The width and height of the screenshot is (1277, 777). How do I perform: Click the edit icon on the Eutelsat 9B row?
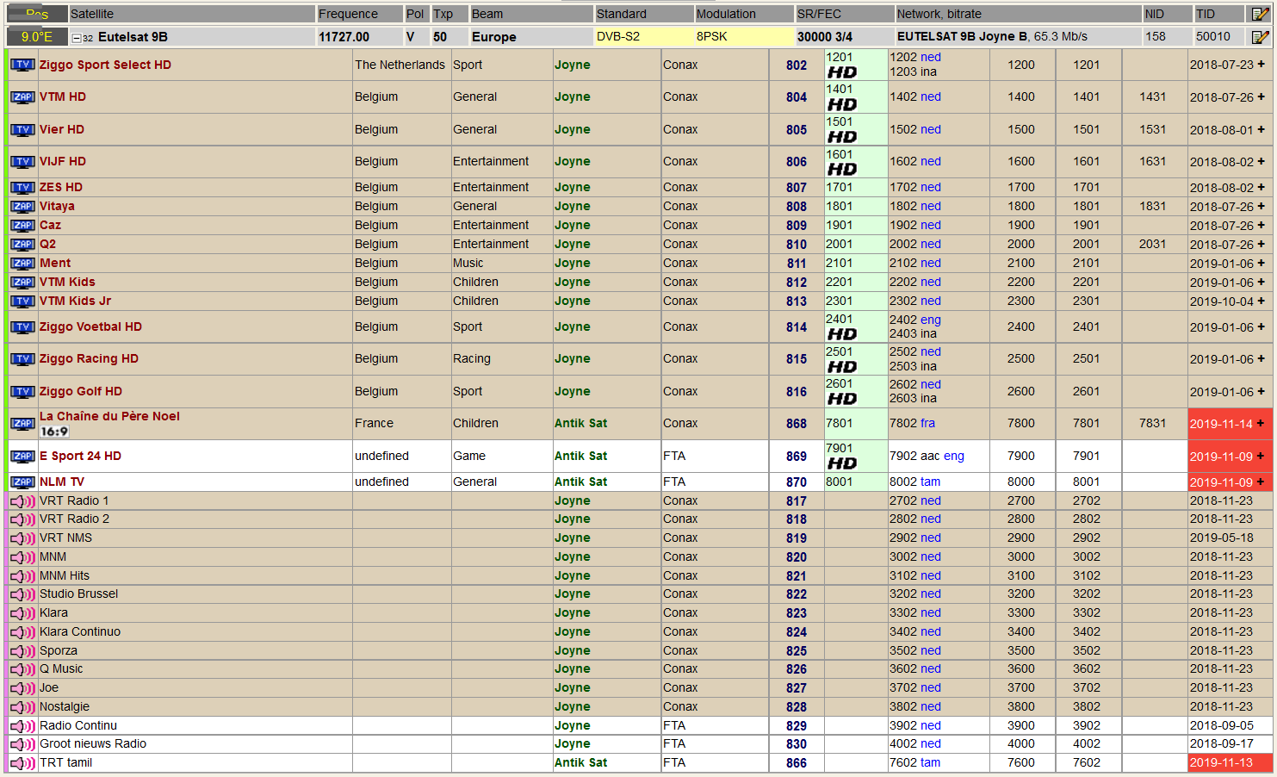click(1260, 37)
